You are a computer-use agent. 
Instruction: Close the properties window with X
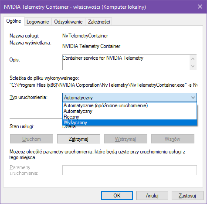[200, 7]
